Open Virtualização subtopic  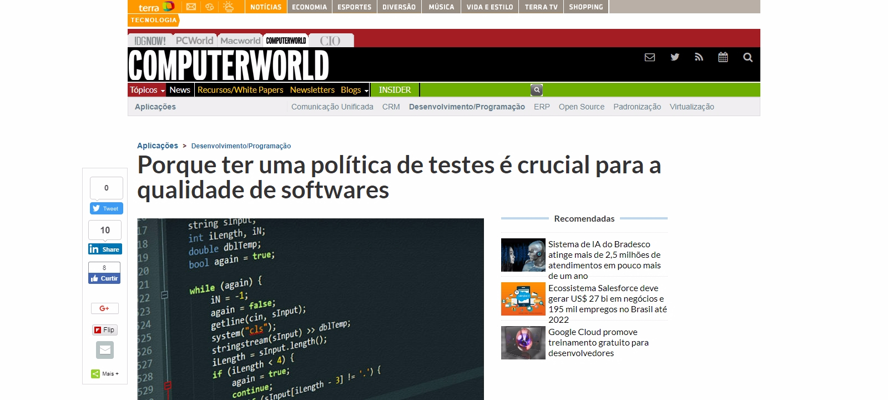pyautogui.click(x=692, y=107)
